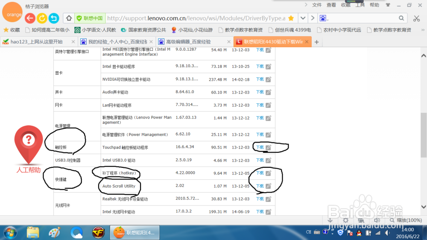Open File Explorer from the taskbar
This screenshot has height=240, width=427.
33,233
